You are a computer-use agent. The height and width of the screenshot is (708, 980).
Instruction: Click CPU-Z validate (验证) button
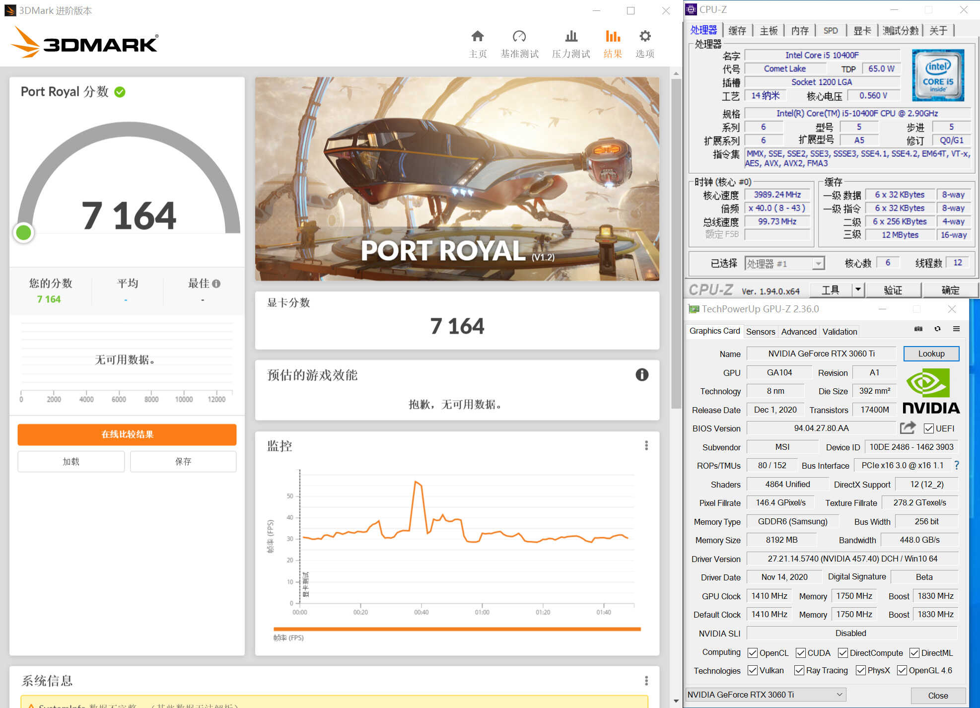[x=893, y=289]
